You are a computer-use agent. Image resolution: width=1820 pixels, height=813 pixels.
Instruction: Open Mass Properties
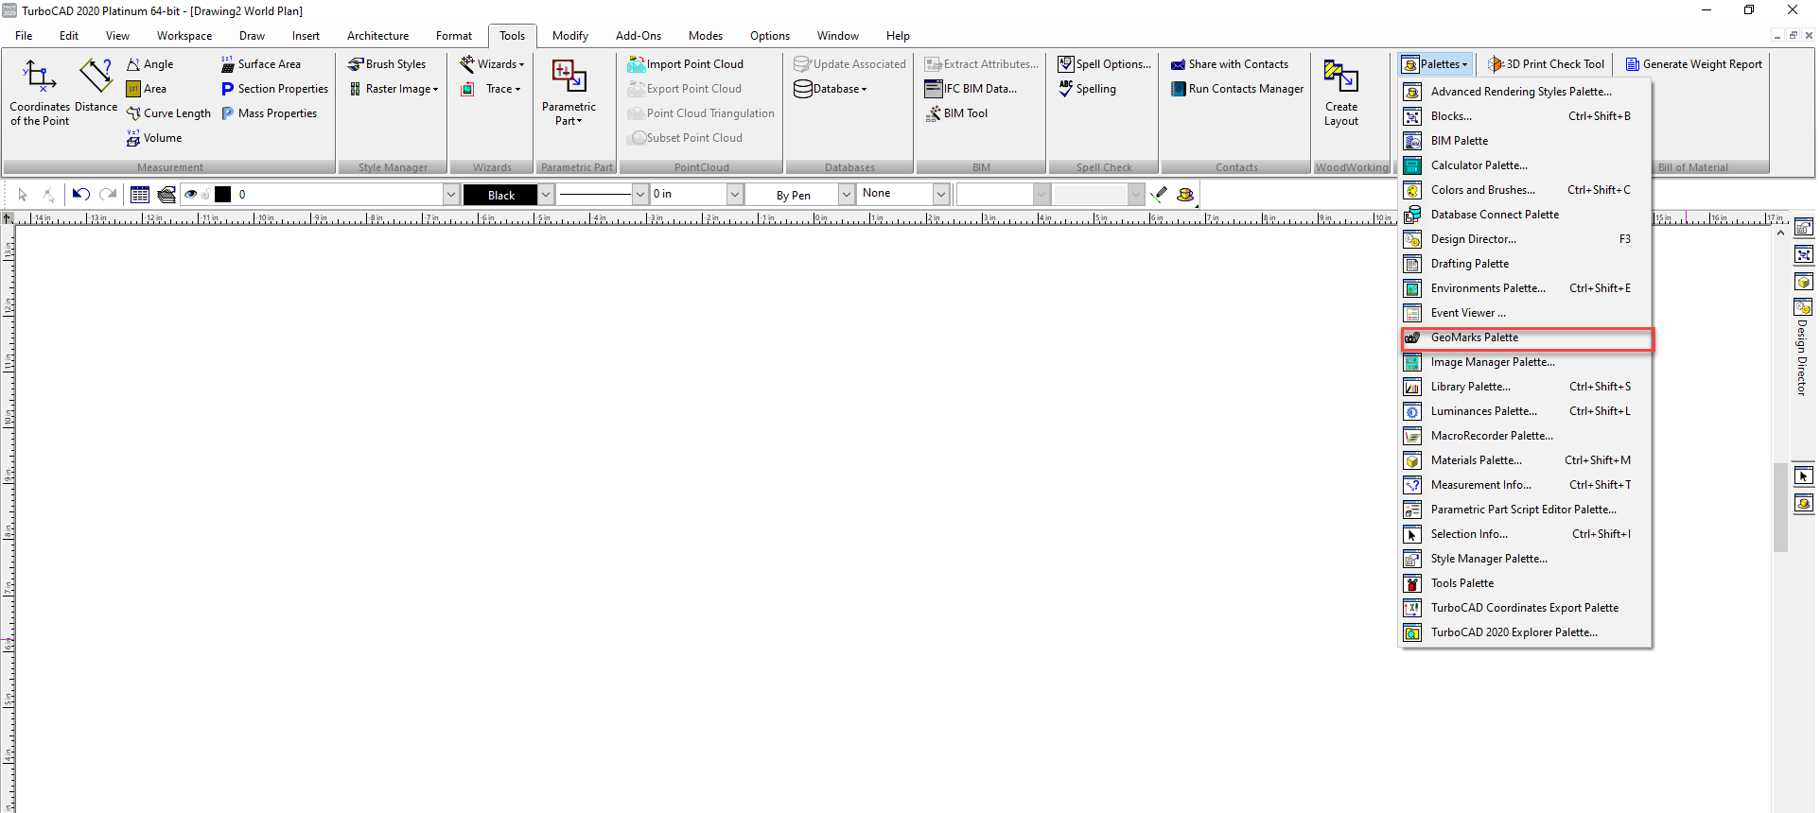(x=270, y=113)
